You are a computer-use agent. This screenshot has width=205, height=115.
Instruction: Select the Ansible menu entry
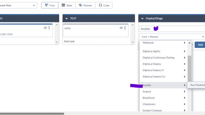point(163,85)
